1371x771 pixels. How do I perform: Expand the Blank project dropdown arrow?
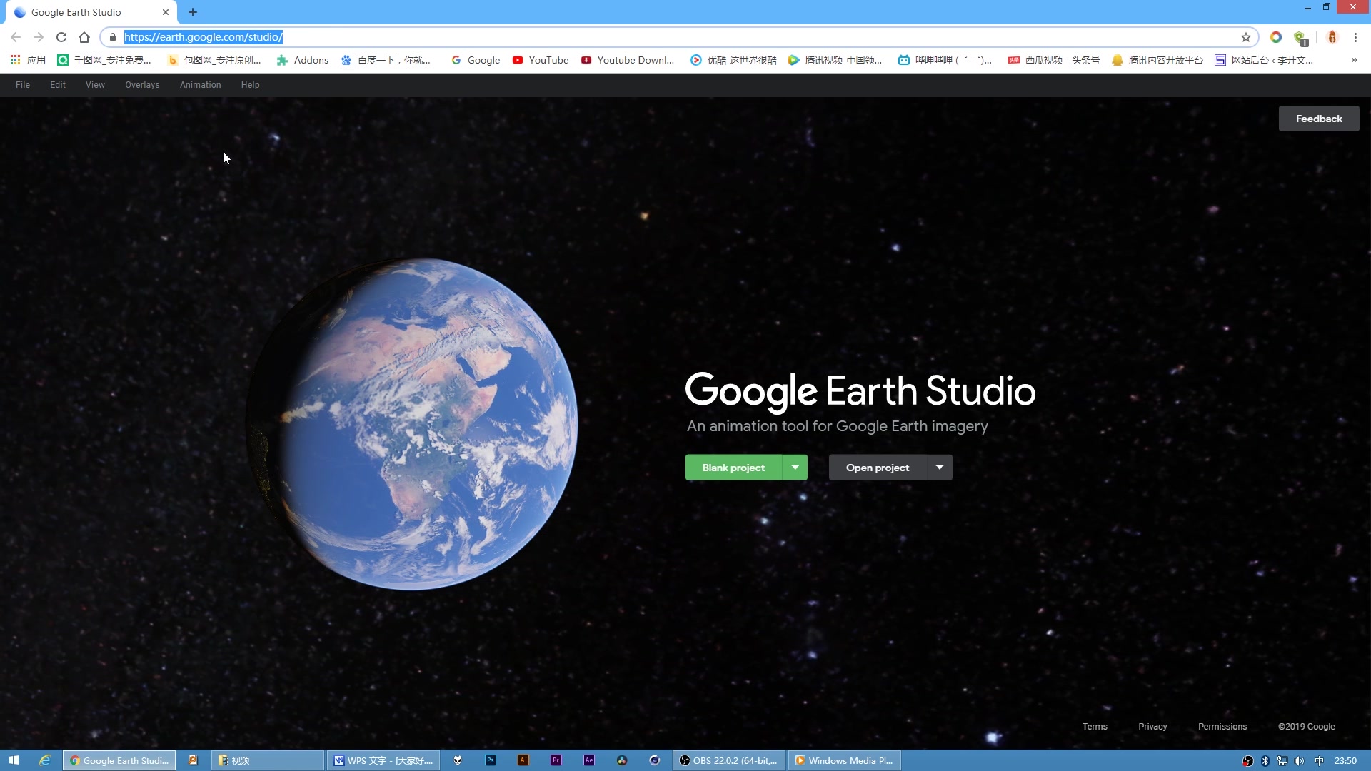[x=795, y=467]
